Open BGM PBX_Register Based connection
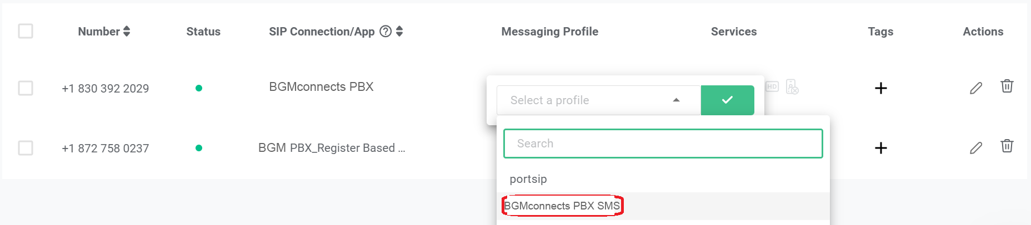 point(332,148)
